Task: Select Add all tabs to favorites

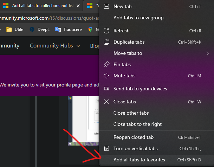Action: pos(139,160)
